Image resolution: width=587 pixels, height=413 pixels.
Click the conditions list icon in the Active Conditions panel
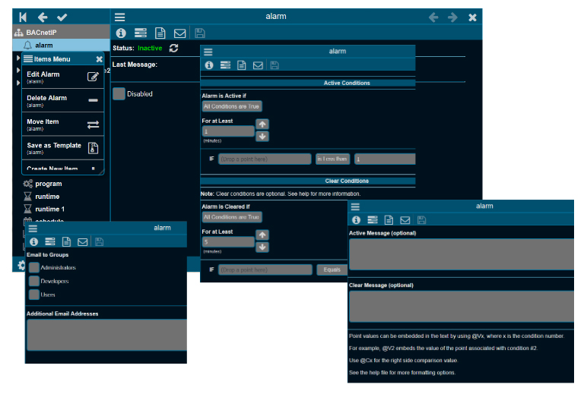[225, 65]
